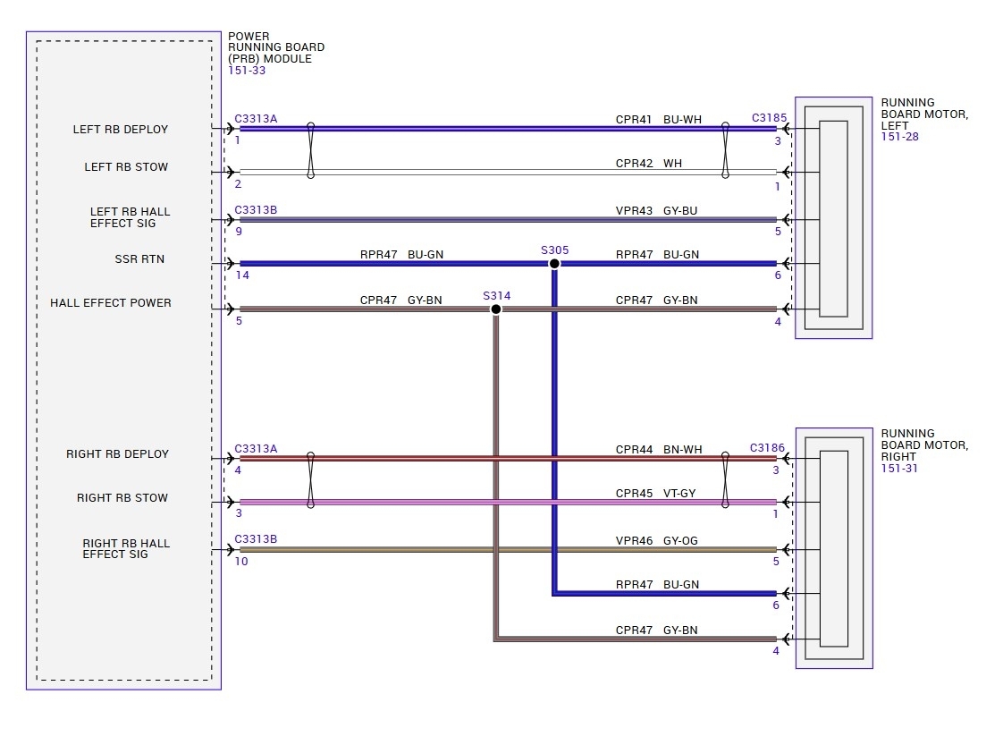Click the C3185 connector label
The height and width of the screenshot is (745, 1003).
tap(769, 118)
